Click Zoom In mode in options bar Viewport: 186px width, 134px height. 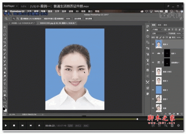pos(14,19)
